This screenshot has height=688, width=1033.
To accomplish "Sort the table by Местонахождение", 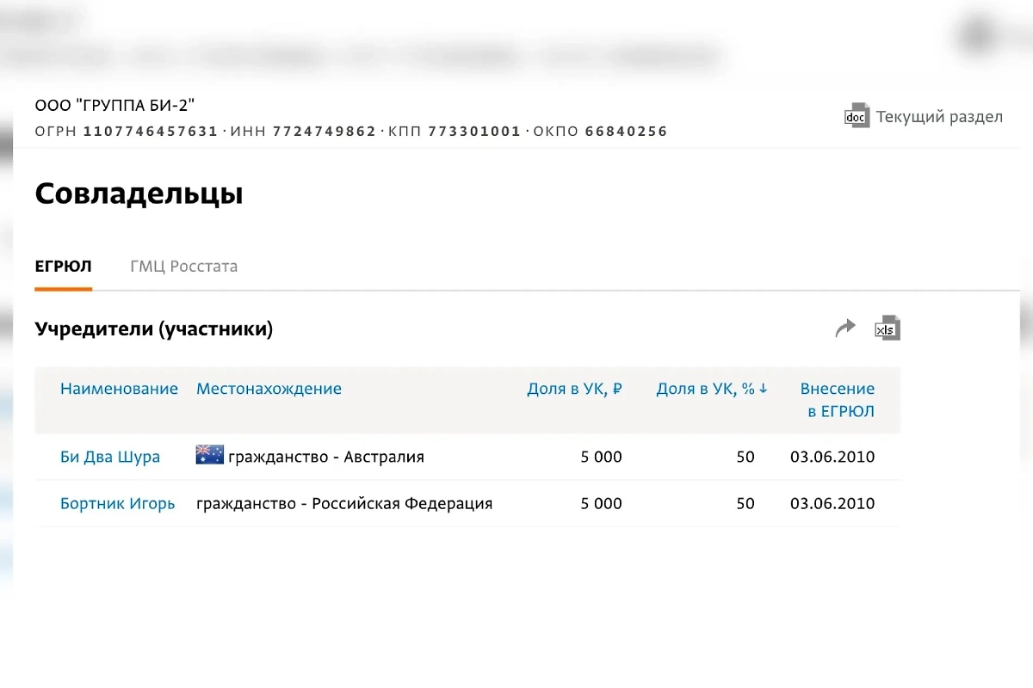I will coord(269,388).
